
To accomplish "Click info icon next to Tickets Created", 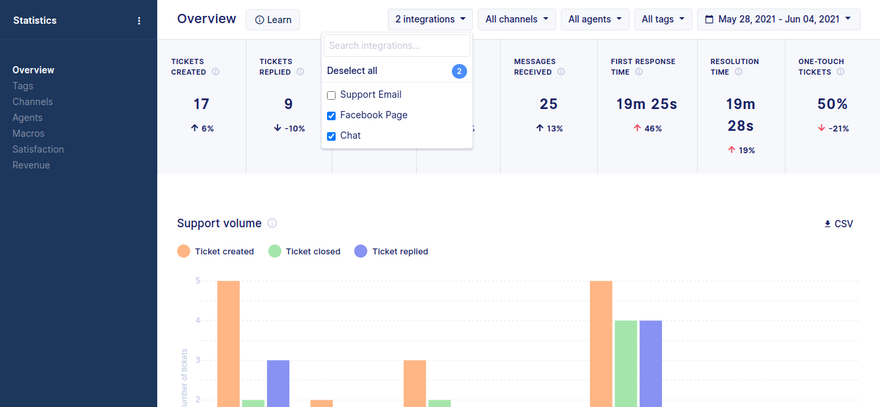I will pyautogui.click(x=215, y=72).
